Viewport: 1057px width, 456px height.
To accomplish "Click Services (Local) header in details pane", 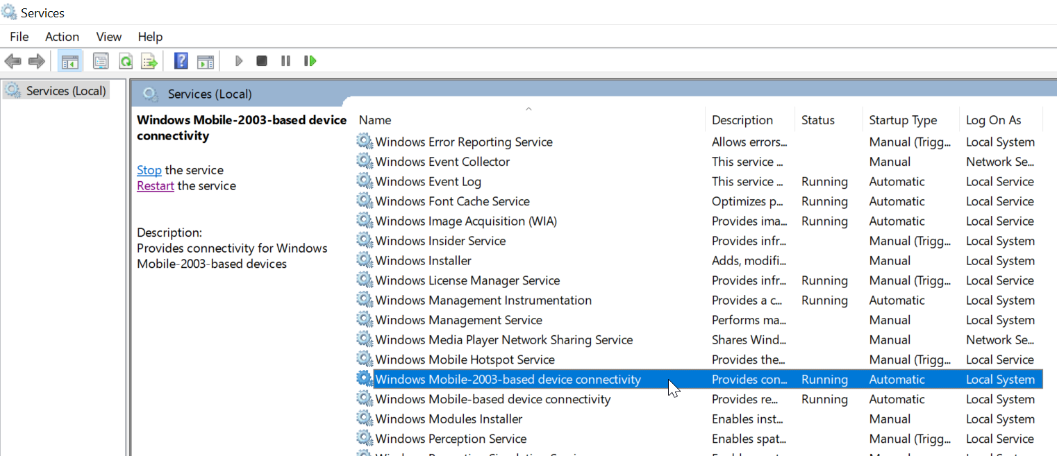I will [x=210, y=94].
